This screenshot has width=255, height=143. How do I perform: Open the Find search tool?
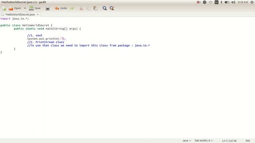coord(104,8)
